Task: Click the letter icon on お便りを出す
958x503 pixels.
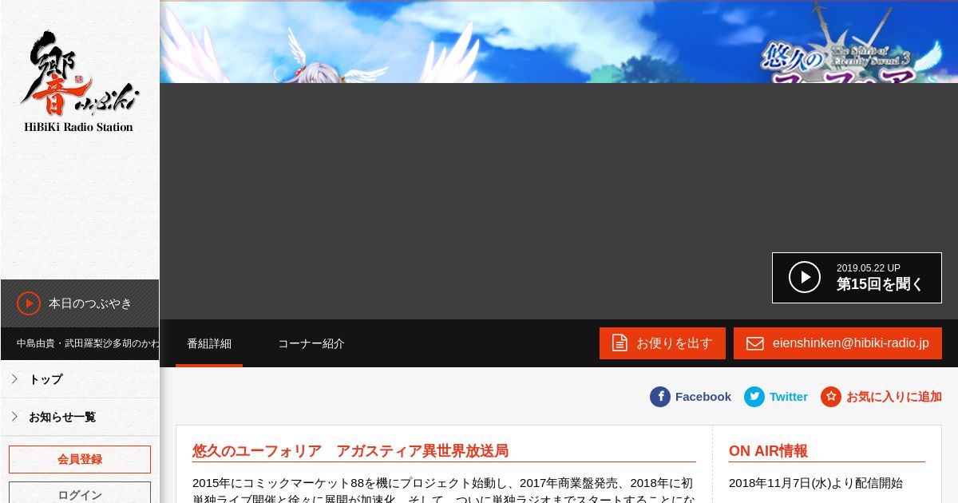Action: pyautogui.click(x=620, y=343)
